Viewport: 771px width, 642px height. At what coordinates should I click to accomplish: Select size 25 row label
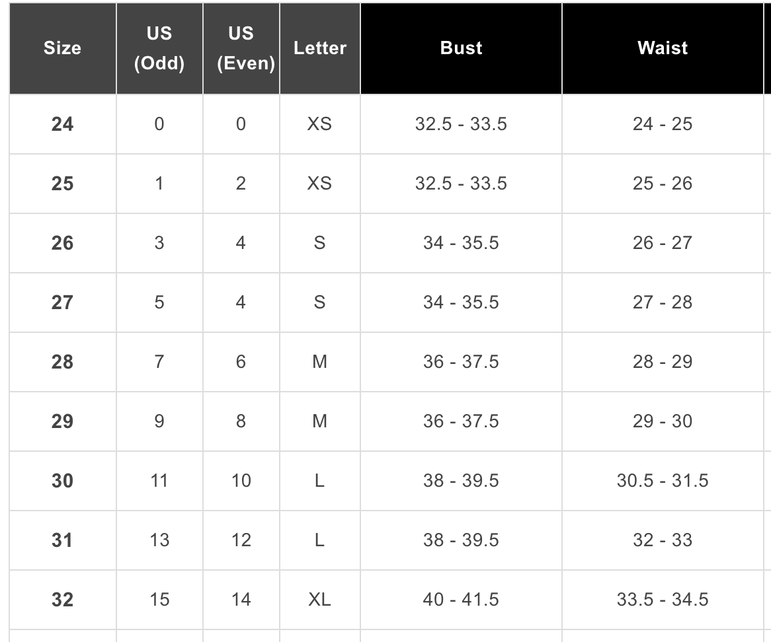pos(62,184)
